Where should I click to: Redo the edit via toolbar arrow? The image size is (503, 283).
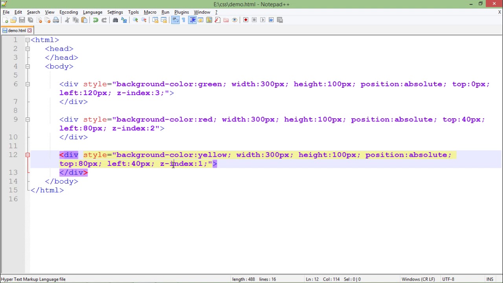tap(104, 20)
